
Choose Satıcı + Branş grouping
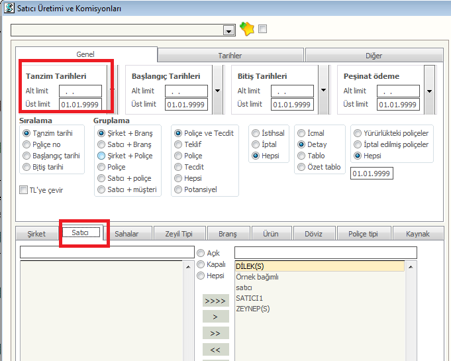pos(101,144)
